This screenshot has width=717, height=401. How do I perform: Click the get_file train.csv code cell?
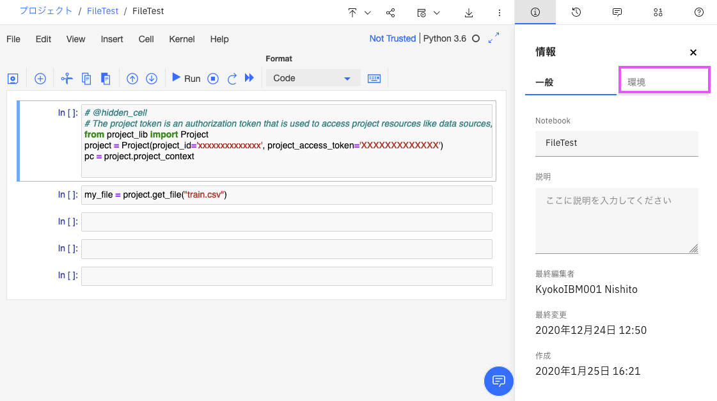click(x=287, y=195)
